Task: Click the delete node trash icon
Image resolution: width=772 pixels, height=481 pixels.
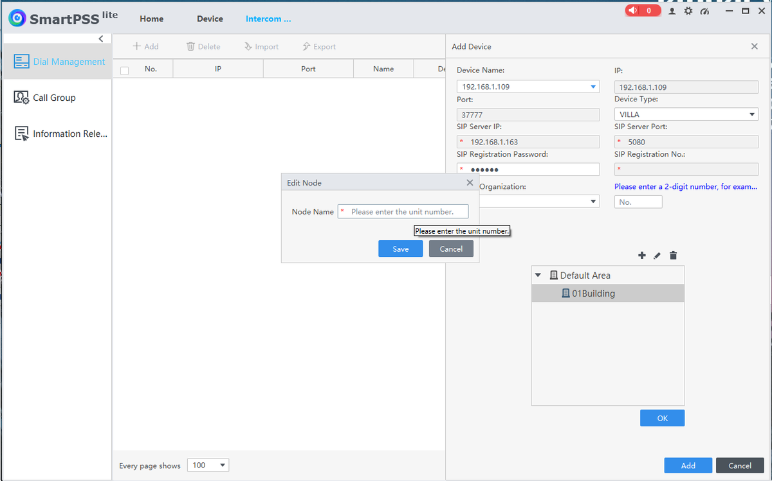Action: point(673,256)
